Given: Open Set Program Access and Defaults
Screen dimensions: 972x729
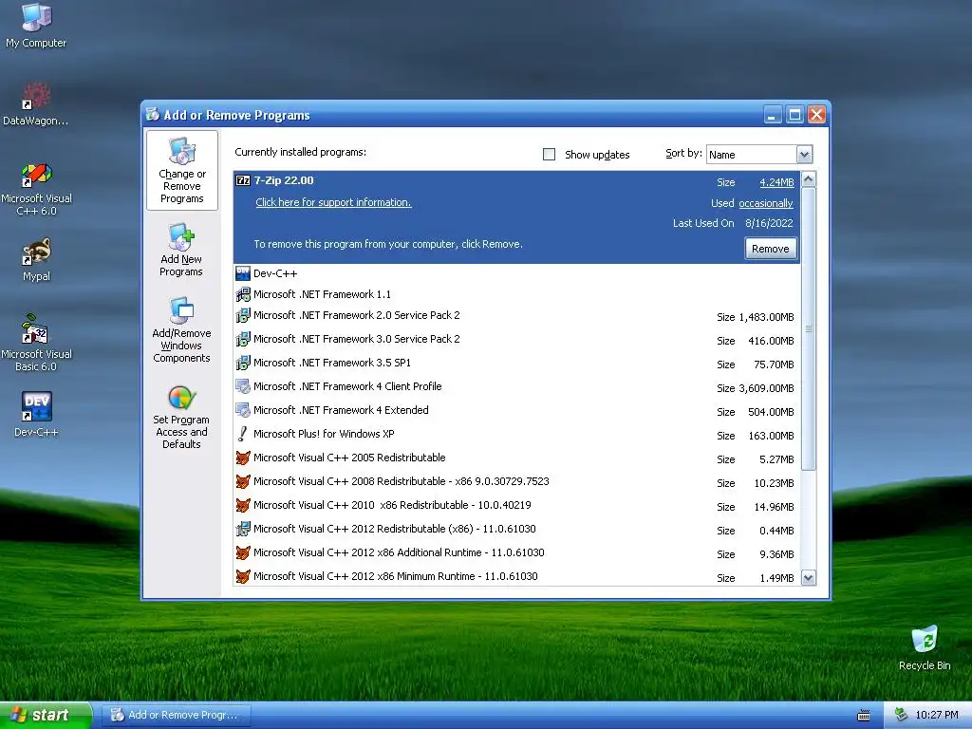Looking at the screenshot, I should tap(181, 418).
